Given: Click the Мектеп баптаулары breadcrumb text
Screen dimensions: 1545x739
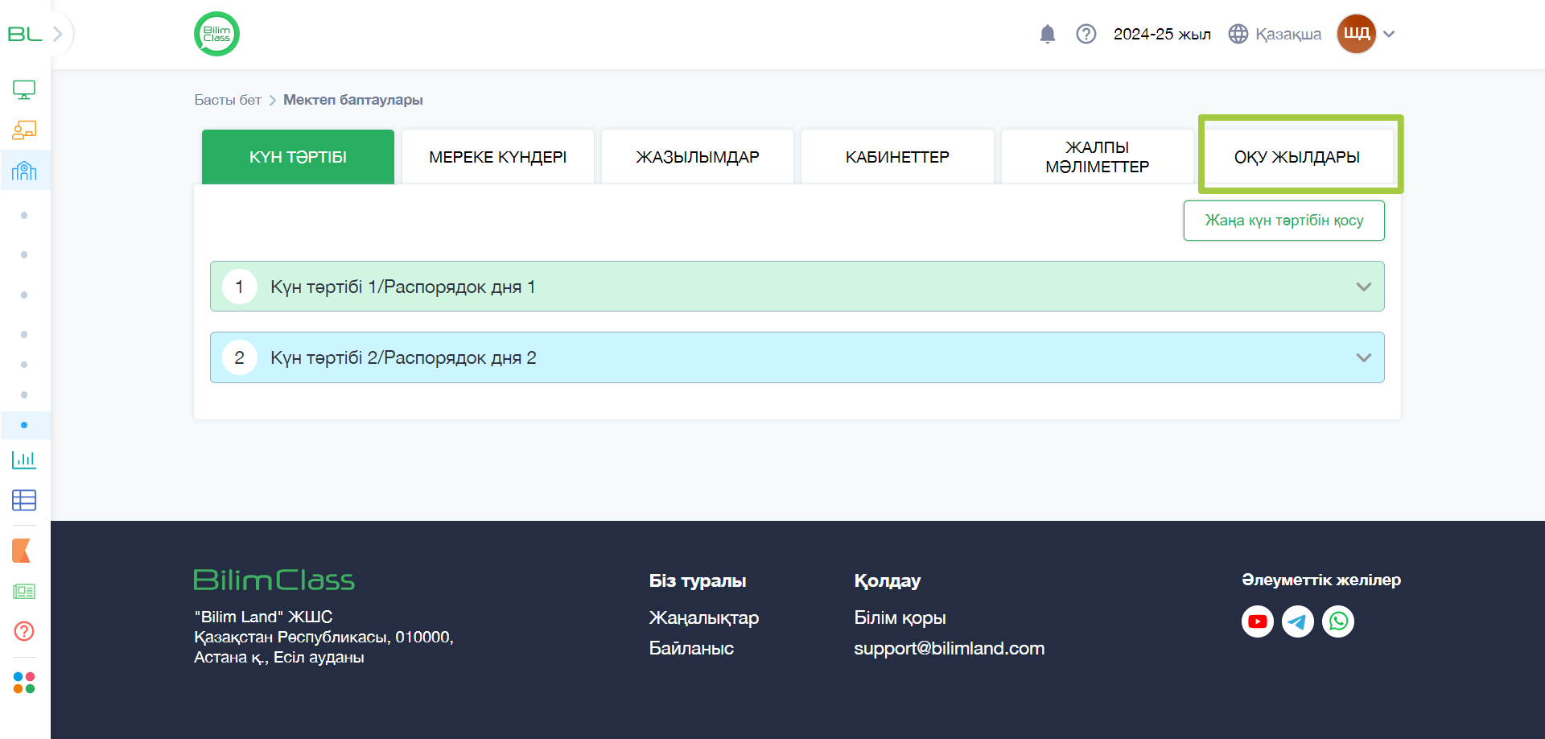Looking at the screenshot, I should [353, 100].
